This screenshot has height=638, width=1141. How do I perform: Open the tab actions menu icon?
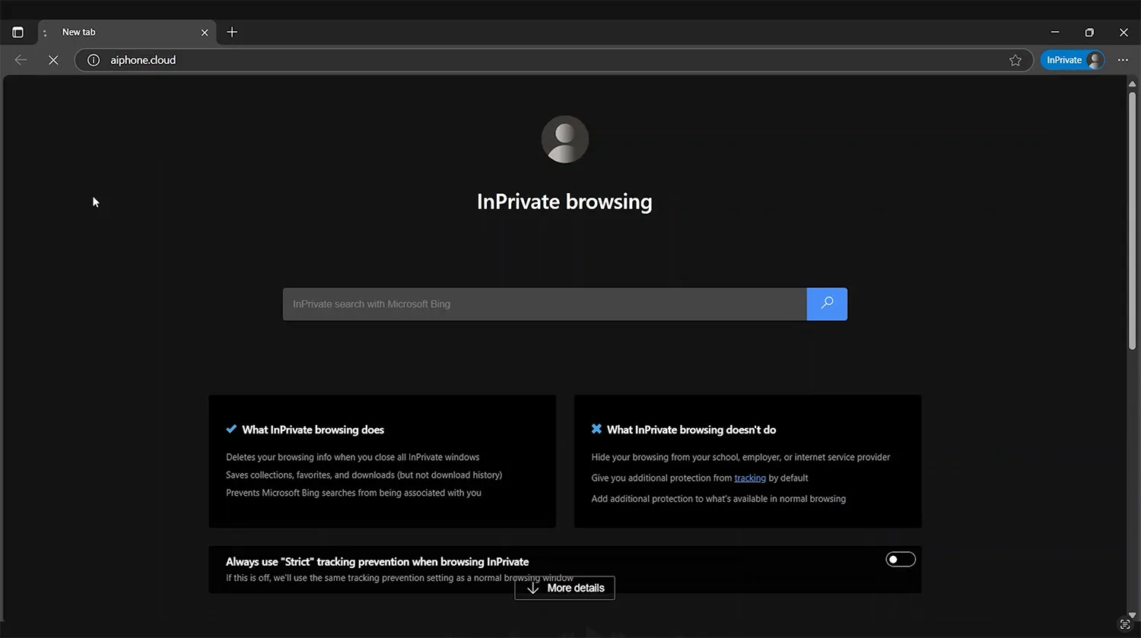pyautogui.click(x=17, y=32)
